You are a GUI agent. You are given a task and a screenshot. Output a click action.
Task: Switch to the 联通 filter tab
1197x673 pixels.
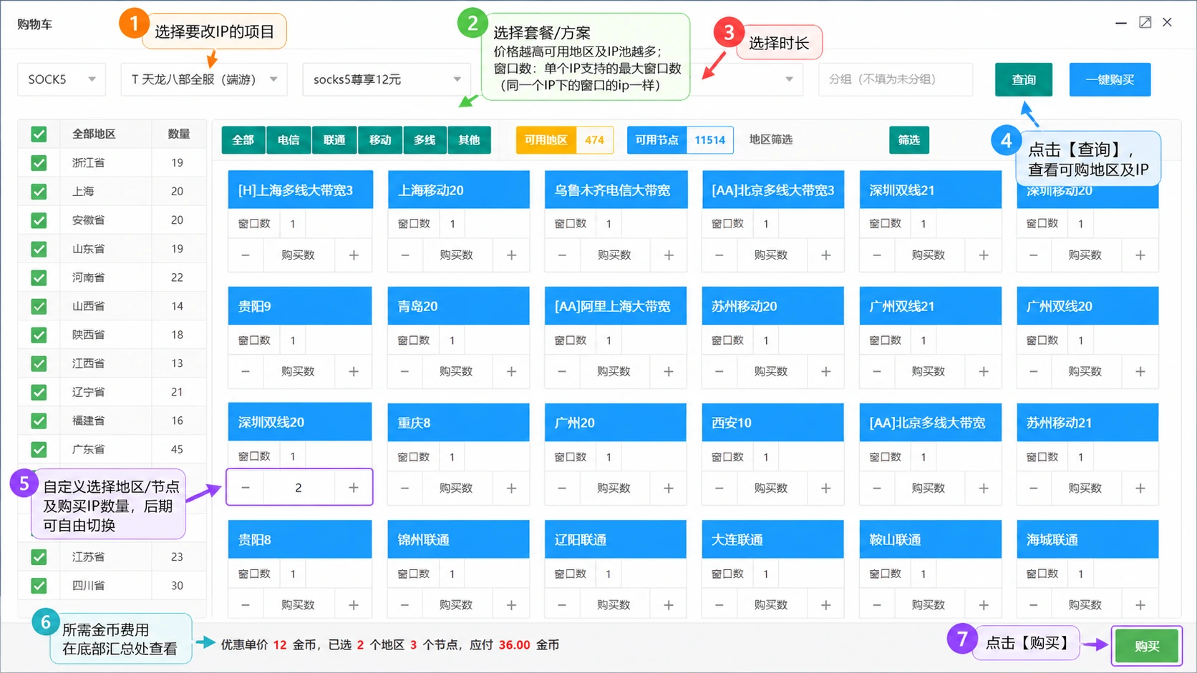334,140
